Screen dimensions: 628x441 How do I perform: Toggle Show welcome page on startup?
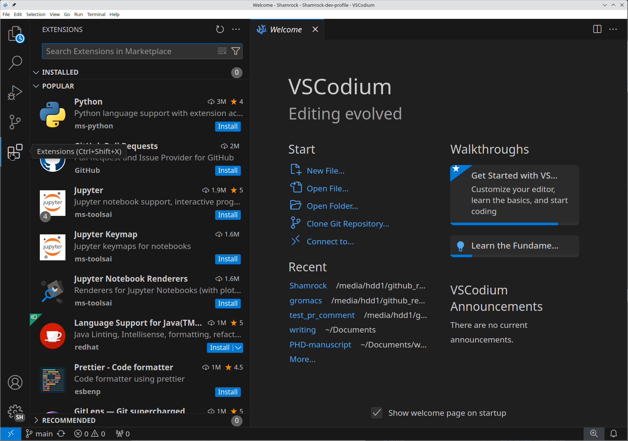(377, 413)
